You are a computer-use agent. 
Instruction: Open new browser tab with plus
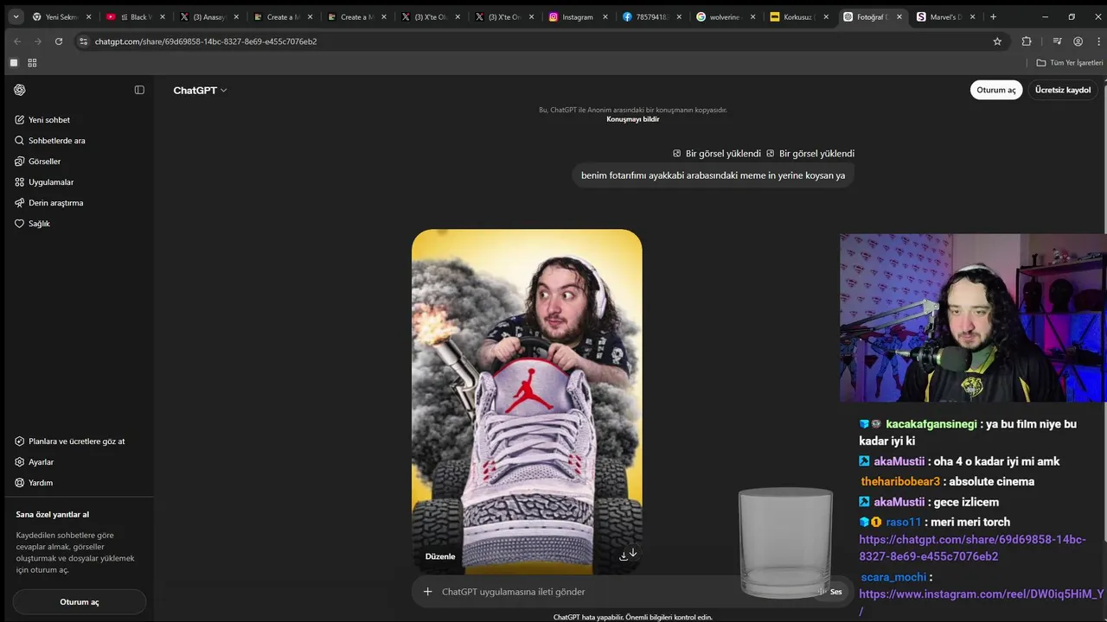tap(993, 16)
